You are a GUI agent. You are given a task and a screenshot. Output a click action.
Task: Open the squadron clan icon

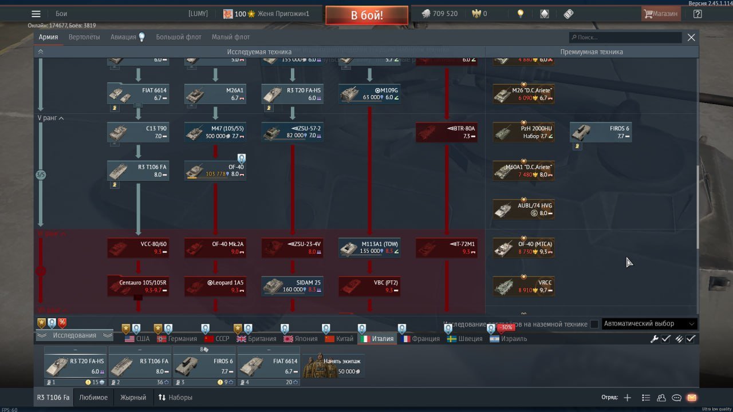click(x=661, y=398)
